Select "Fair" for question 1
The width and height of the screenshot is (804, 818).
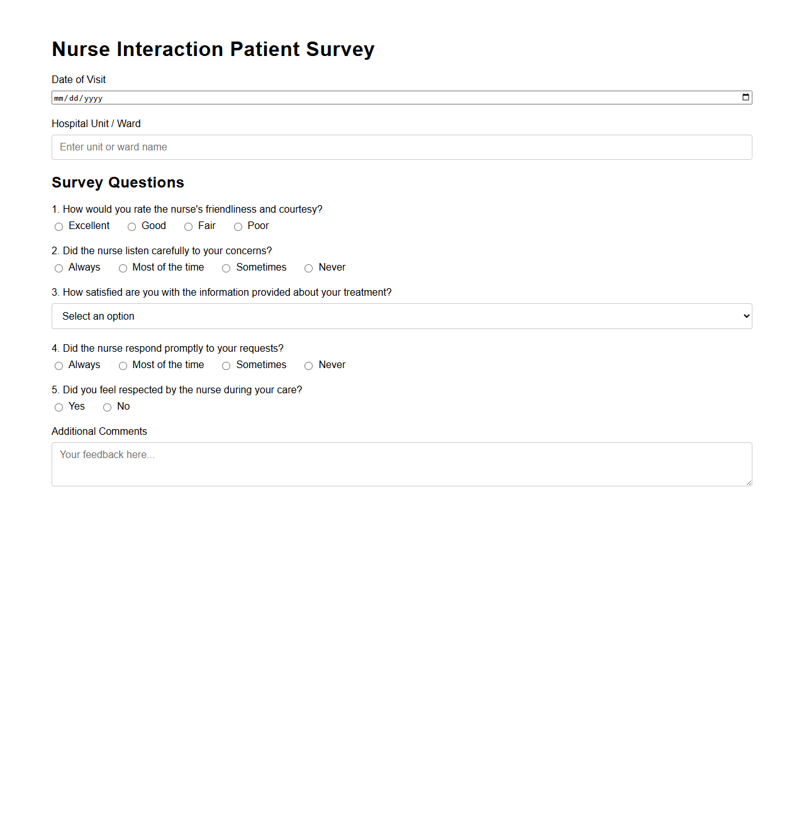pos(188,227)
